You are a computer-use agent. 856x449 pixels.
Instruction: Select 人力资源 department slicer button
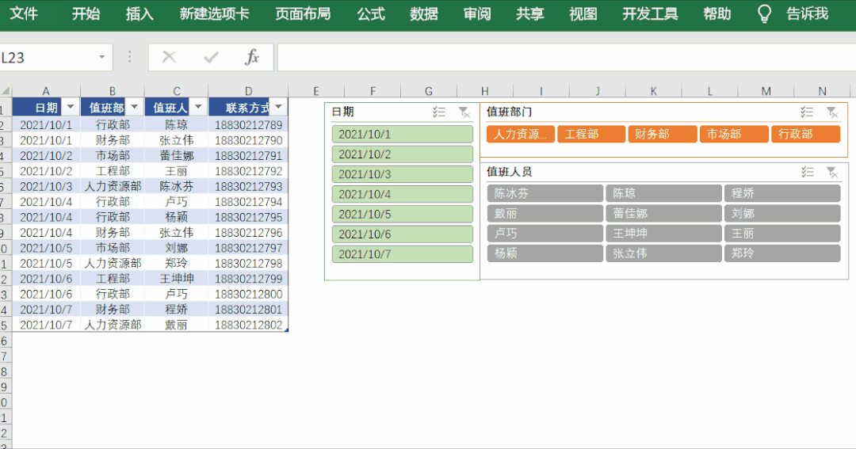(x=521, y=134)
